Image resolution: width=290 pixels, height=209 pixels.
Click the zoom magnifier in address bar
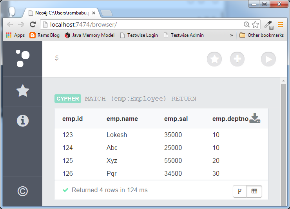coord(246,24)
